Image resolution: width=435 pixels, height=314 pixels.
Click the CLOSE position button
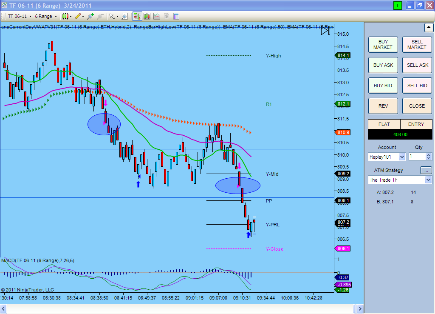click(x=417, y=106)
